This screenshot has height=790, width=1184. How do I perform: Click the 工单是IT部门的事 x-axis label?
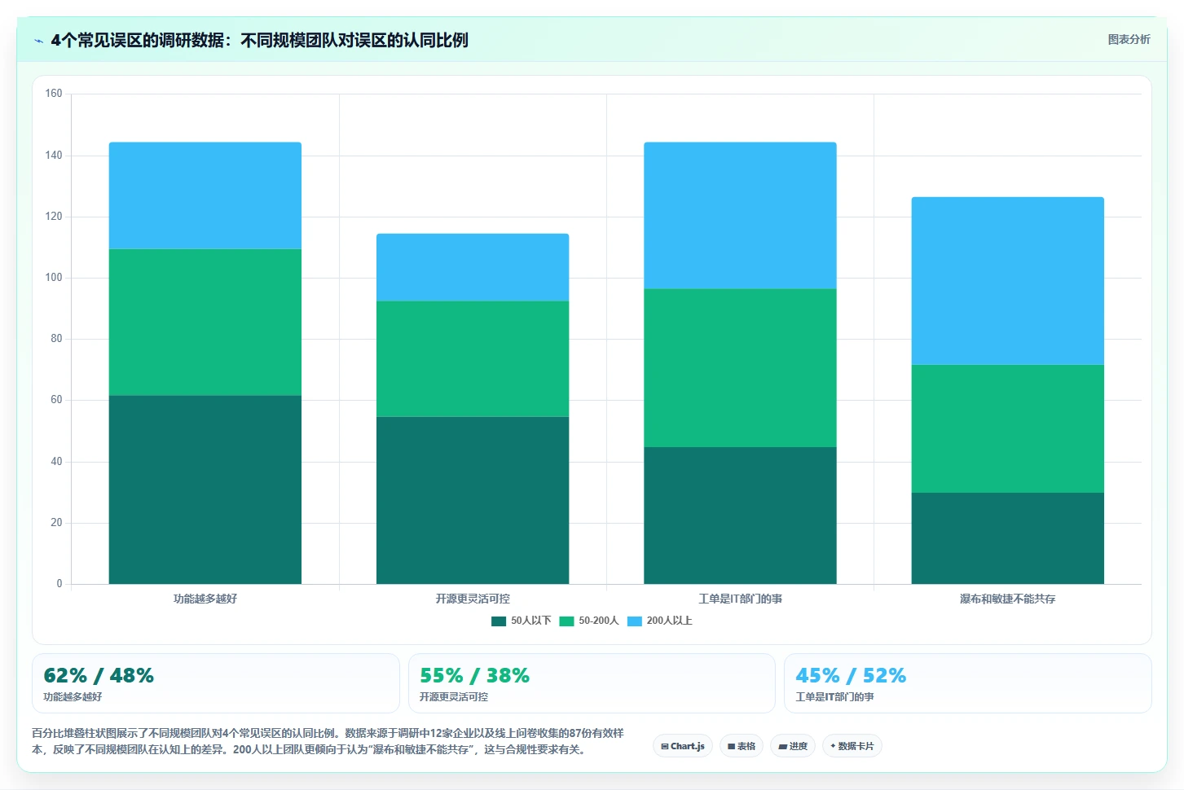[740, 599]
